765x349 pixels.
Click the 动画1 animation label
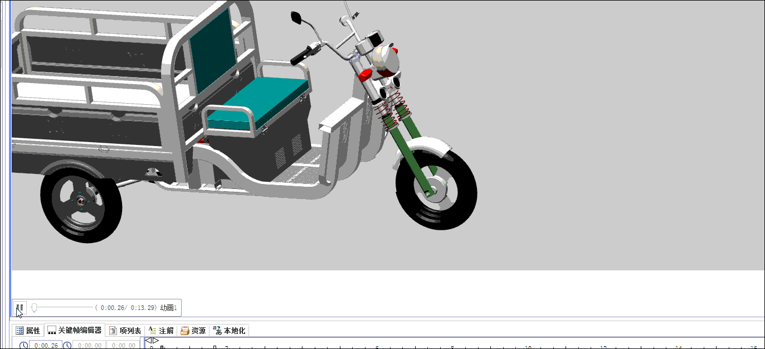coord(168,307)
